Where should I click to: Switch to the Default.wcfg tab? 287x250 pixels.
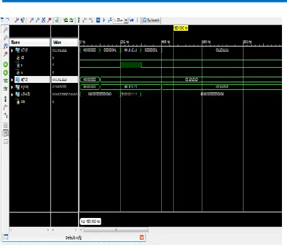pos(74,237)
